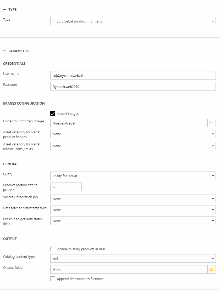Screen dimensions: 220x290
Task: Expand the Success integration job dropdown
Action: point(133,199)
